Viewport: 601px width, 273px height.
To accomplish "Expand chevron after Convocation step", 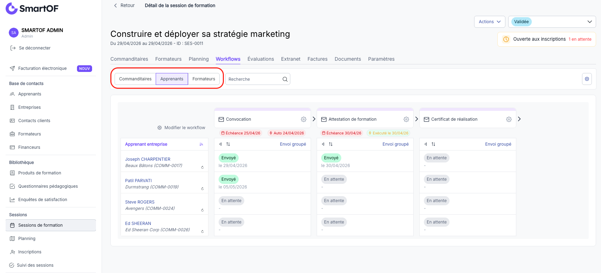I will pyautogui.click(x=314, y=119).
